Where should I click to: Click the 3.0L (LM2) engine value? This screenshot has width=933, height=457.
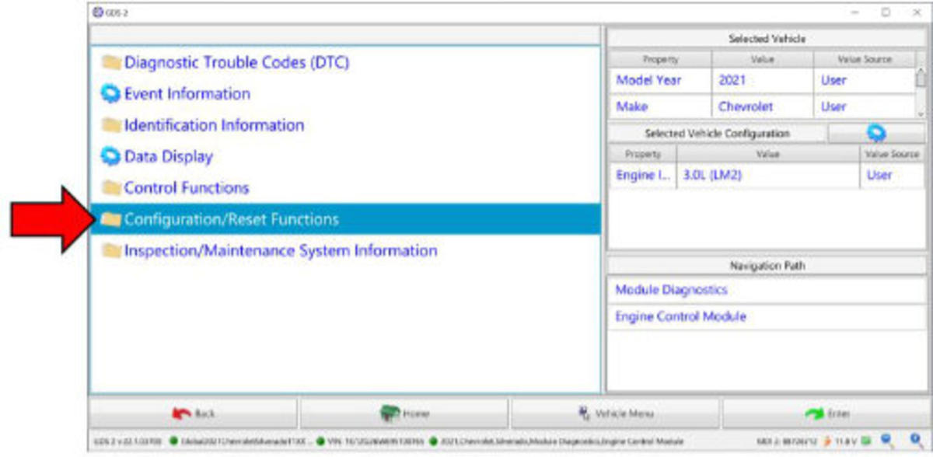(768, 176)
